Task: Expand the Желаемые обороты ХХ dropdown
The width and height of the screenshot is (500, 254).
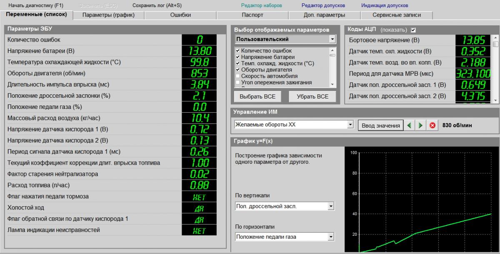Action: click(x=350, y=125)
